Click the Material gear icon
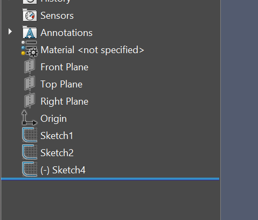This screenshot has width=258, height=220. (x=30, y=49)
